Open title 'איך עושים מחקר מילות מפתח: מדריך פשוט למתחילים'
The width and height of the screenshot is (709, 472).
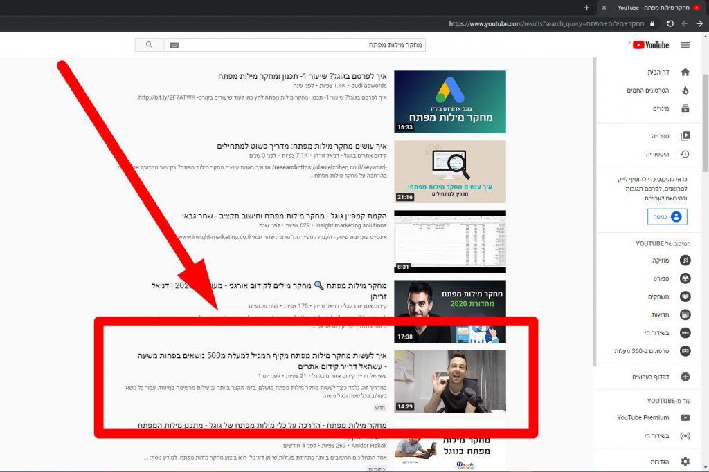(x=302, y=147)
